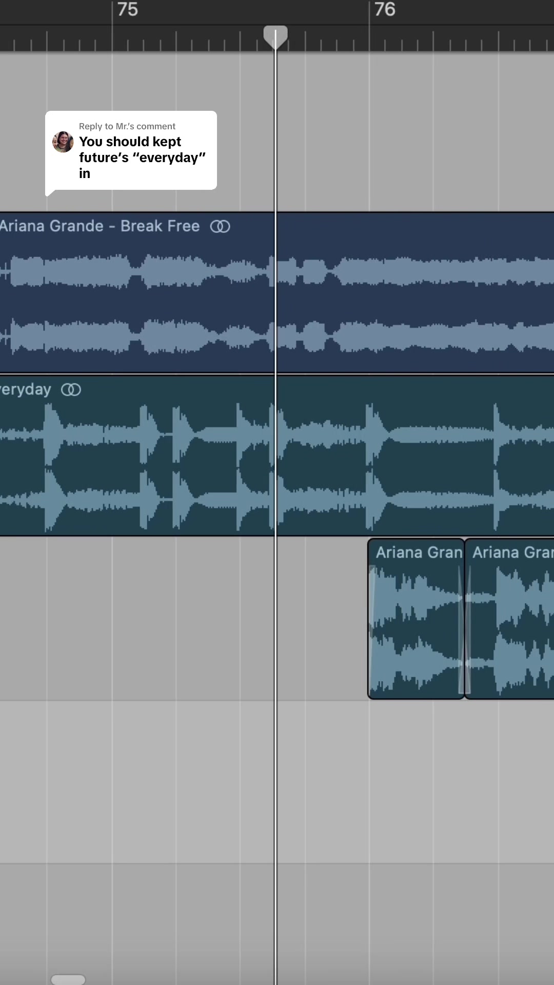This screenshot has width=554, height=985.
Task: Select second short Ariana Gran clip at right edge
Action: click(509, 618)
